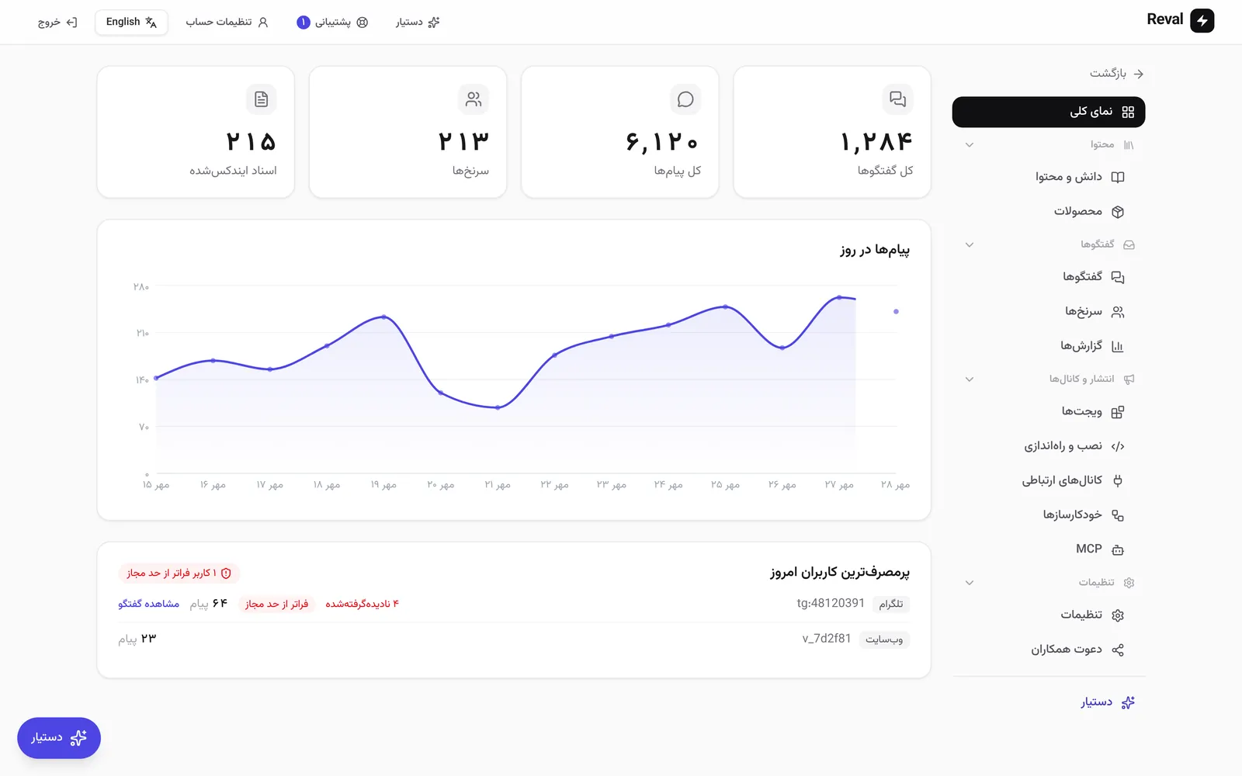Click user ID tg:48120391
Viewport: 1242px width, 776px height.
[831, 603]
